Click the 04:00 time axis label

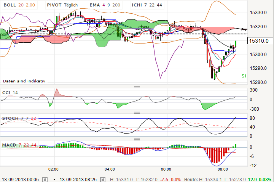(x=110, y=169)
